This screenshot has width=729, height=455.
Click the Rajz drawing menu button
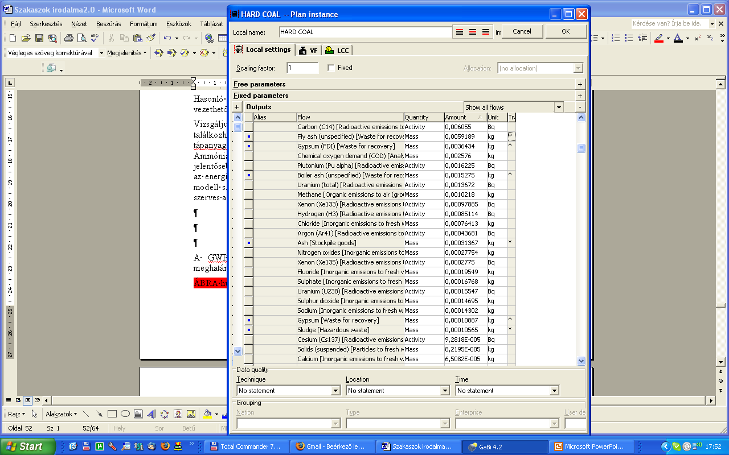[x=17, y=414]
